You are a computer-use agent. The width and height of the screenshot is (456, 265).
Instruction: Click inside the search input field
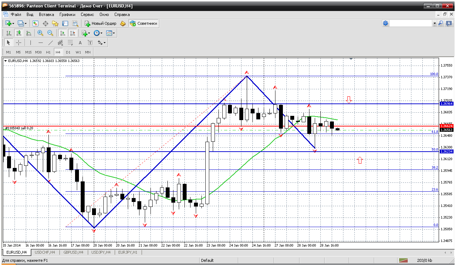coord(411,23)
